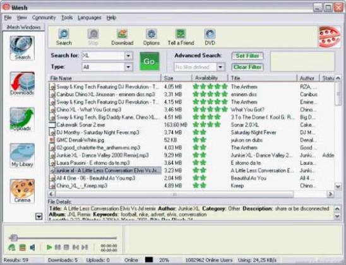
Task: Click the green Go button
Action: tap(150, 61)
